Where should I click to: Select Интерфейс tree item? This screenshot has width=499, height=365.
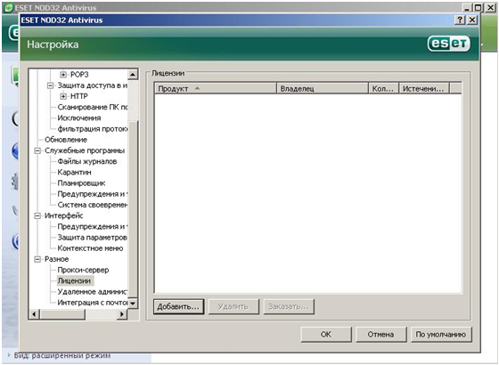pos(63,215)
